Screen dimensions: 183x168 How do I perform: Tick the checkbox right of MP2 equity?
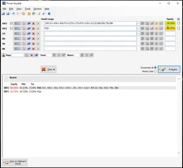click(179, 23)
